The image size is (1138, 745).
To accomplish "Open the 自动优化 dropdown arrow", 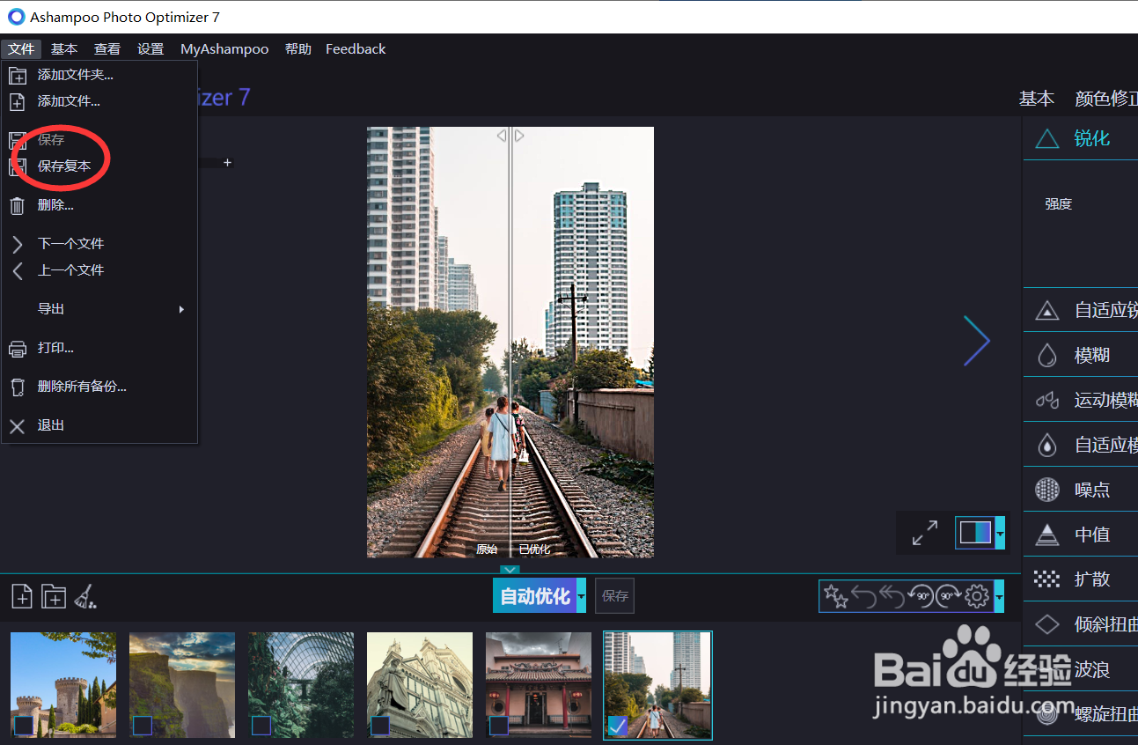I will click(581, 596).
